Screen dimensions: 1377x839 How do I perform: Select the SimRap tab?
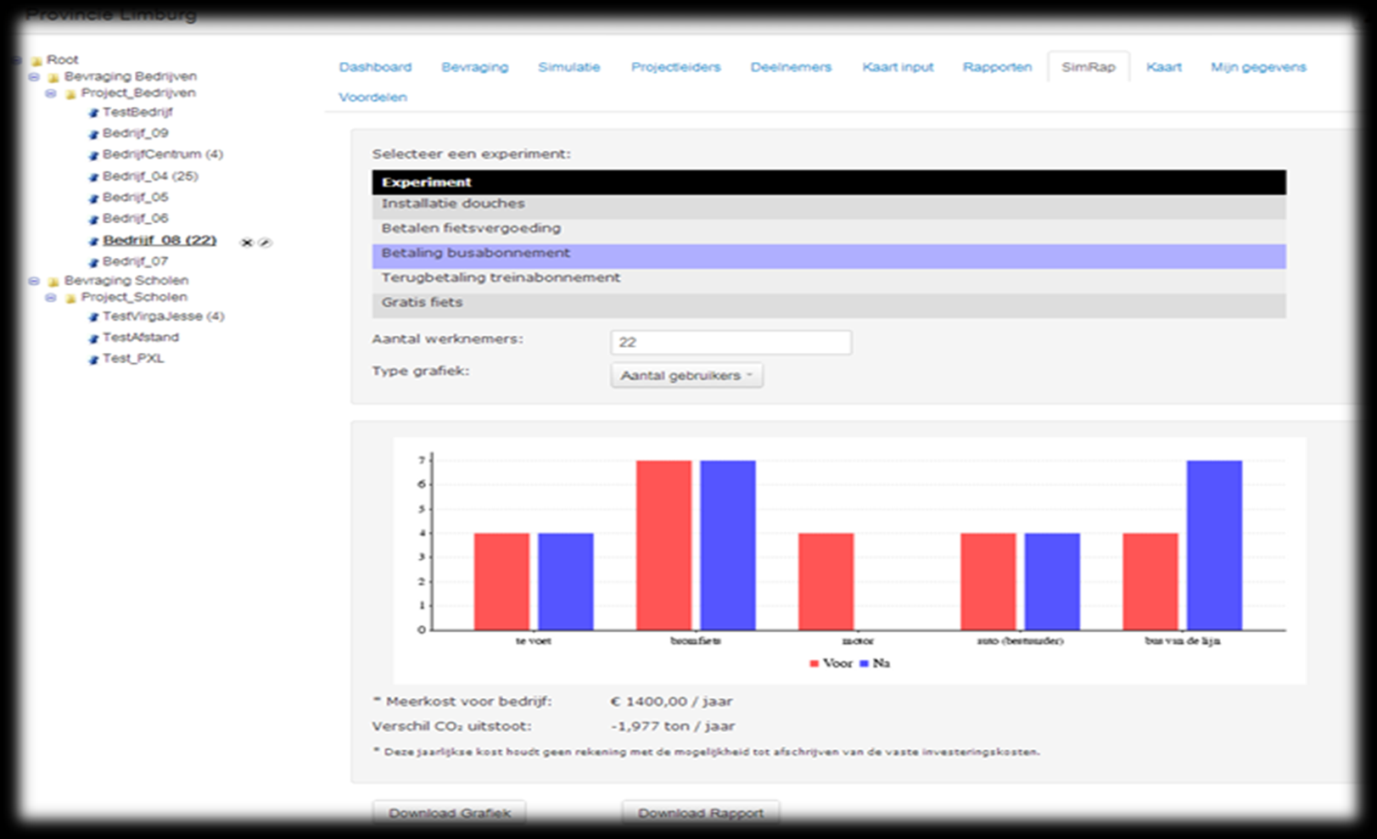coord(1089,67)
